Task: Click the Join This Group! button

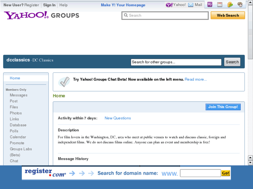Action: (223, 107)
